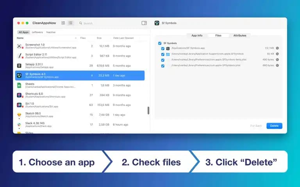
Task: Uncheck the SF Symbols.app file checkbox
Action: [x=162, y=48]
